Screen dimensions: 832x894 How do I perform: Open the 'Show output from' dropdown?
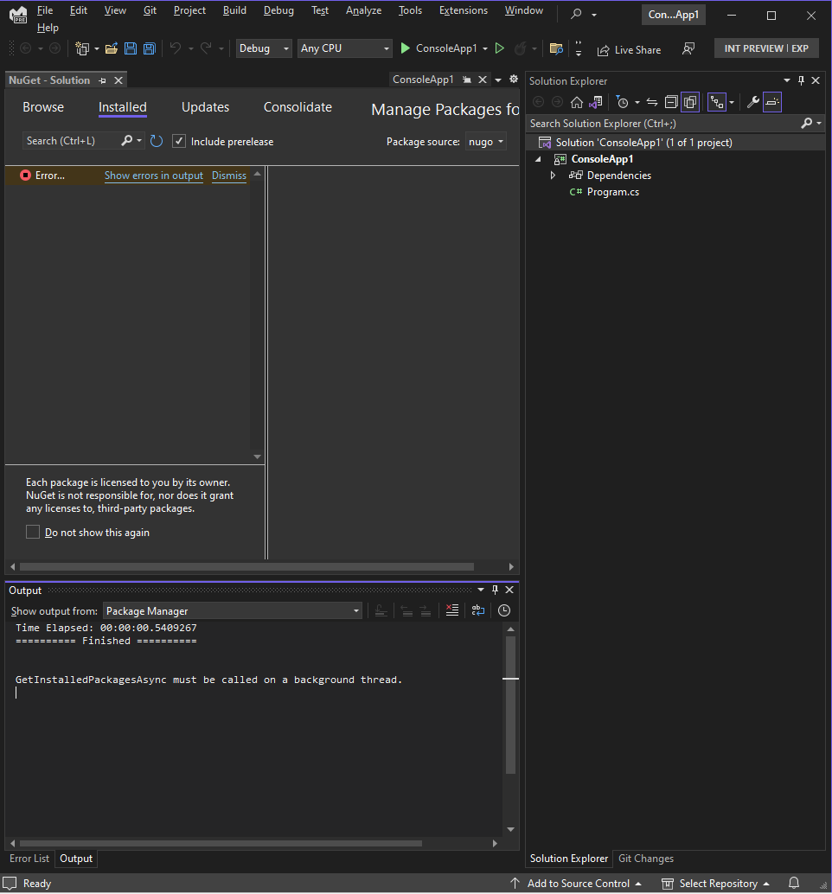click(356, 610)
